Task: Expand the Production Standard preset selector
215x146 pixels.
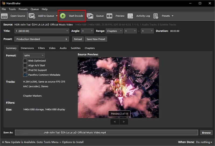Action: tap(42, 39)
